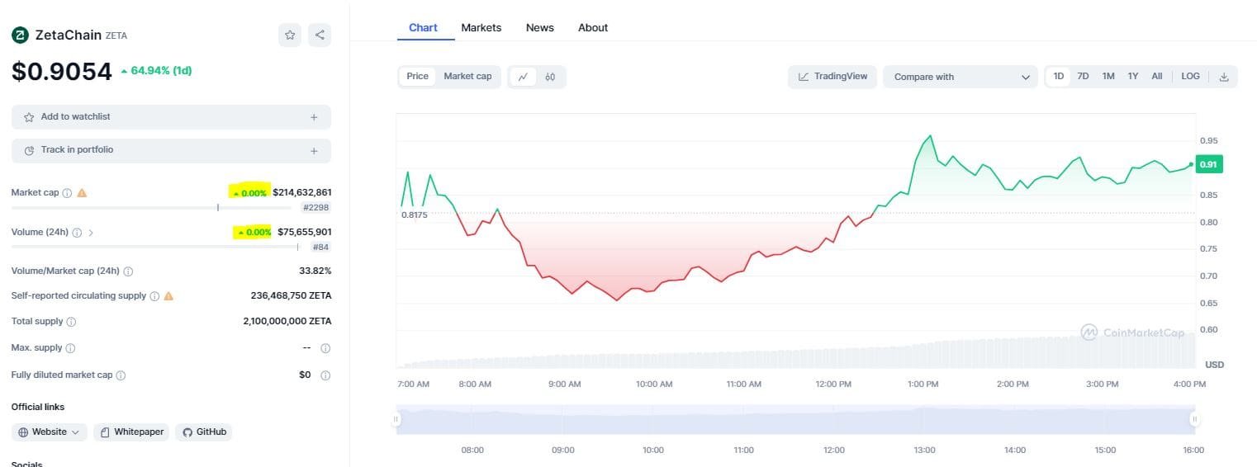Click the star favorite icon beside ZetaChain
Screen dimensions: 1257x467
click(290, 35)
